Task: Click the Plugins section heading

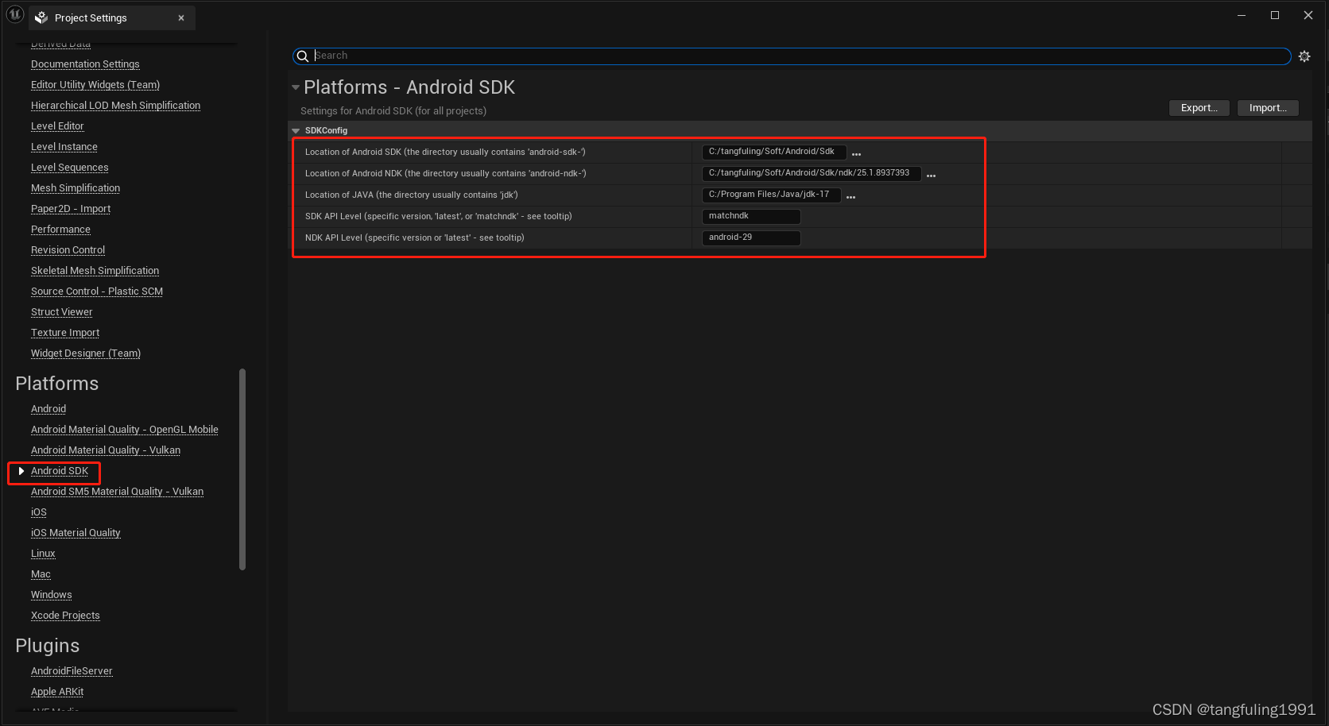Action: point(48,646)
